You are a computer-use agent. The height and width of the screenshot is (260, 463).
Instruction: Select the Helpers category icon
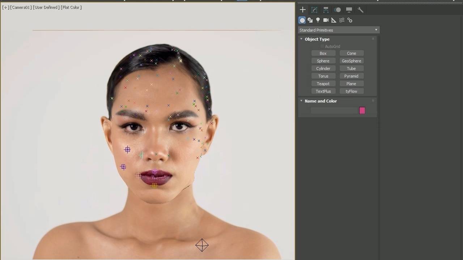(334, 20)
